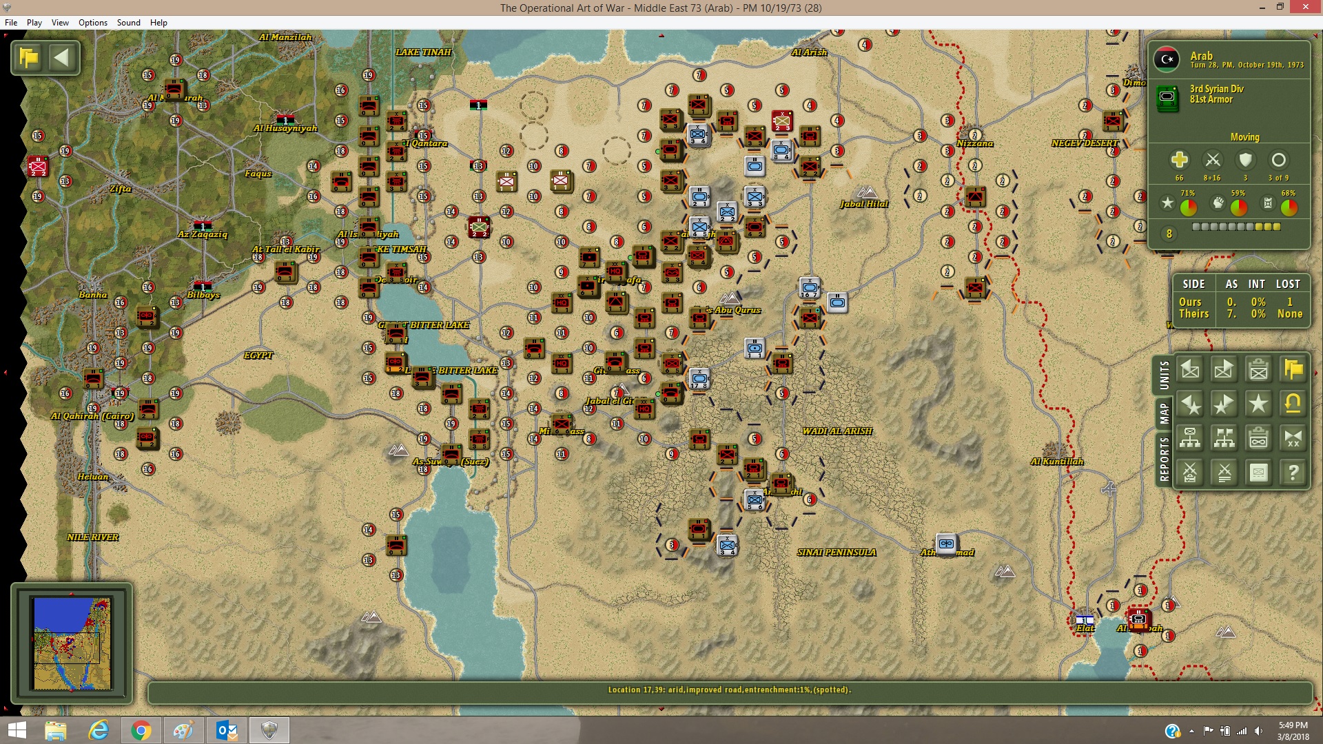Click the yellow undo arrow icon
Image resolution: width=1323 pixels, height=744 pixels.
coord(1293,404)
